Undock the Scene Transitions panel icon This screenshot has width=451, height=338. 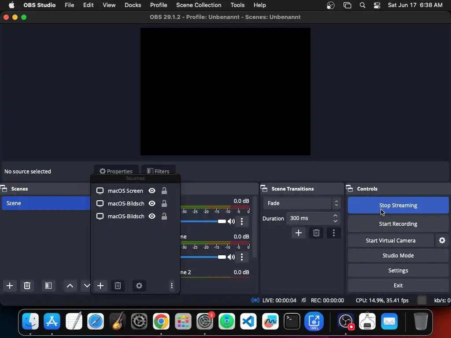pos(264,189)
